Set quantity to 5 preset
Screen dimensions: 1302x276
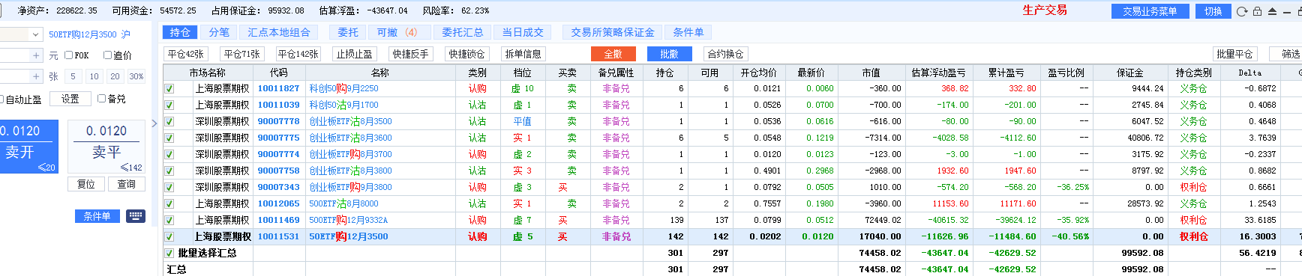pos(73,76)
